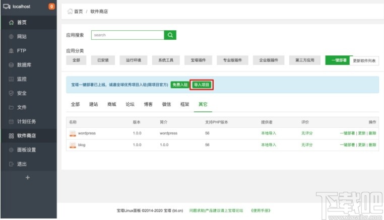Click 更新 link in blog row

click(362, 145)
